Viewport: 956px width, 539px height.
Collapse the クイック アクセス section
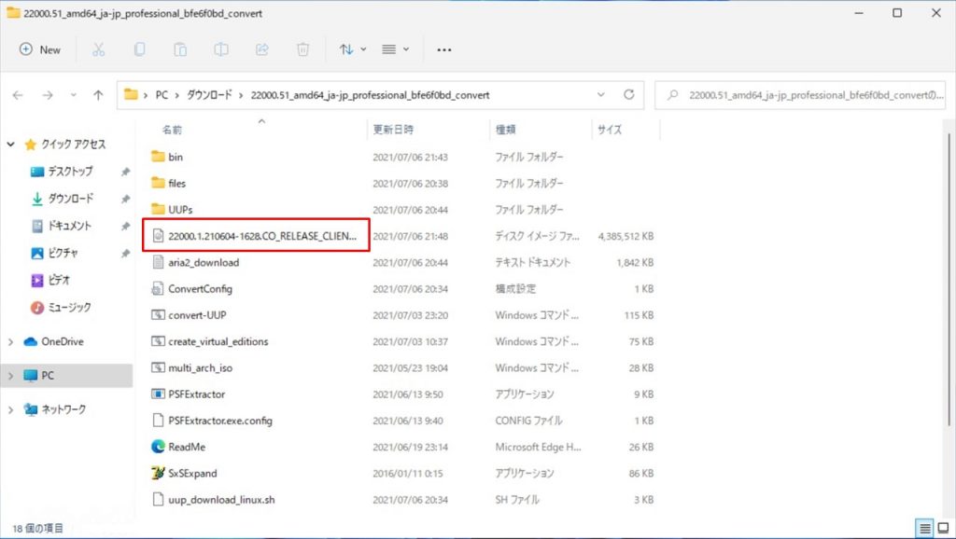click(10, 145)
